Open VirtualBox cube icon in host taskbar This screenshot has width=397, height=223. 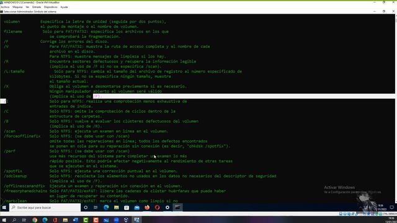click(x=126, y=220)
